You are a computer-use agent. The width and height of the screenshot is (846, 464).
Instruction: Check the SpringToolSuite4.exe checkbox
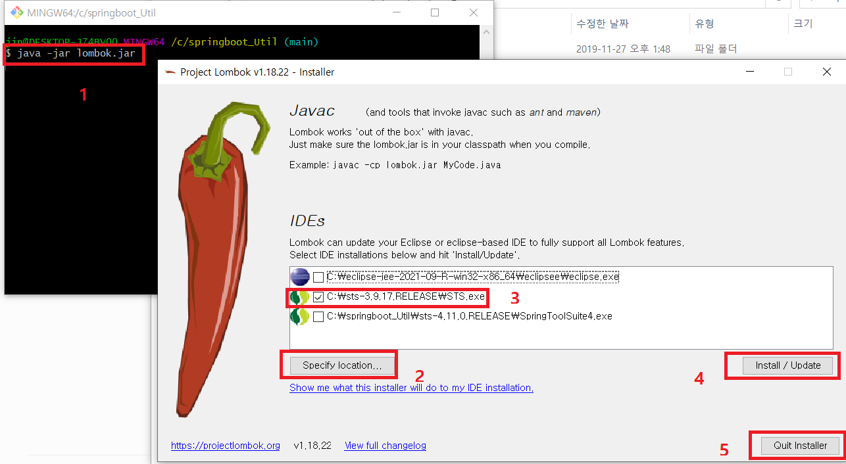[x=318, y=317]
